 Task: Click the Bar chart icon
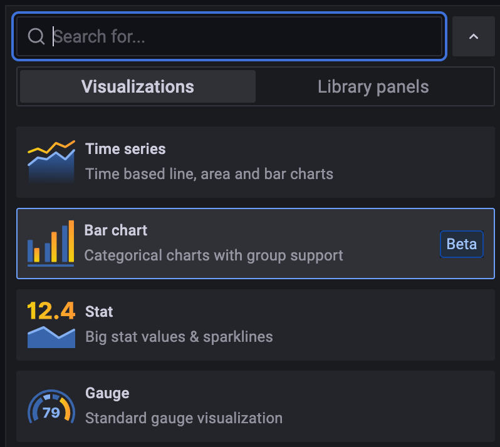point(51,243)
